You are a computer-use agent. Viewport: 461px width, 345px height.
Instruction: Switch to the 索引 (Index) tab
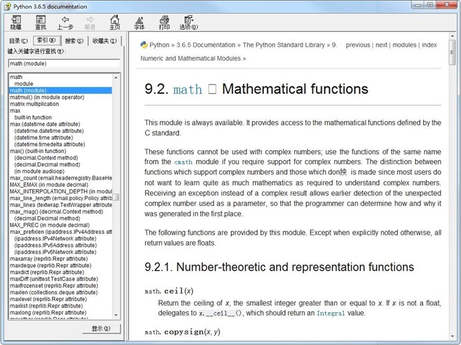pyautogui.click(x=47, y=40)
